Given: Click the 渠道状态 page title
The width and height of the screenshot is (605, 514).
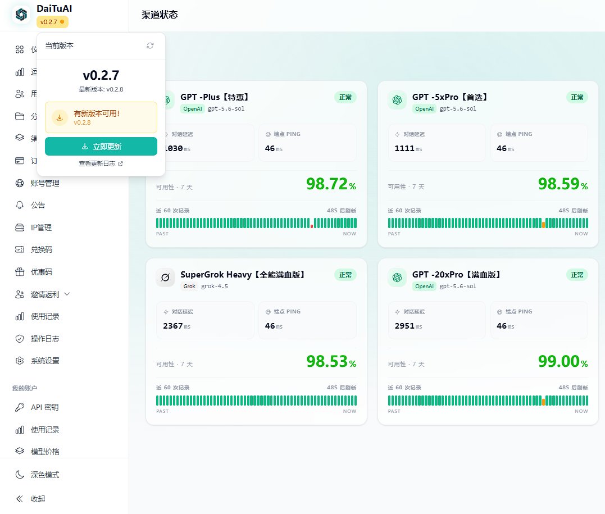Looking at the screenshot, I should [160, 15].
